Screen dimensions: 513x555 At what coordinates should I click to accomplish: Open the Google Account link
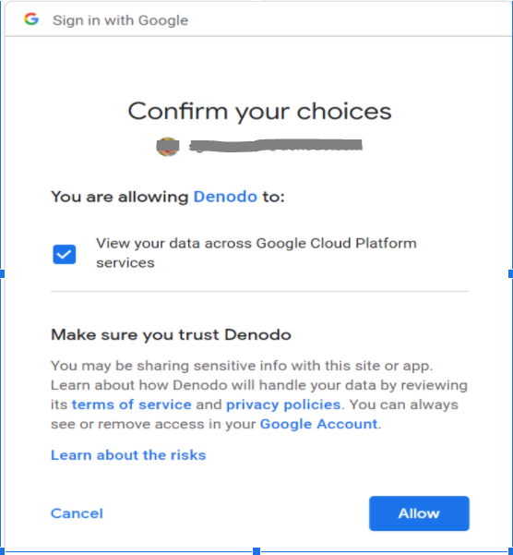[319, 424]
